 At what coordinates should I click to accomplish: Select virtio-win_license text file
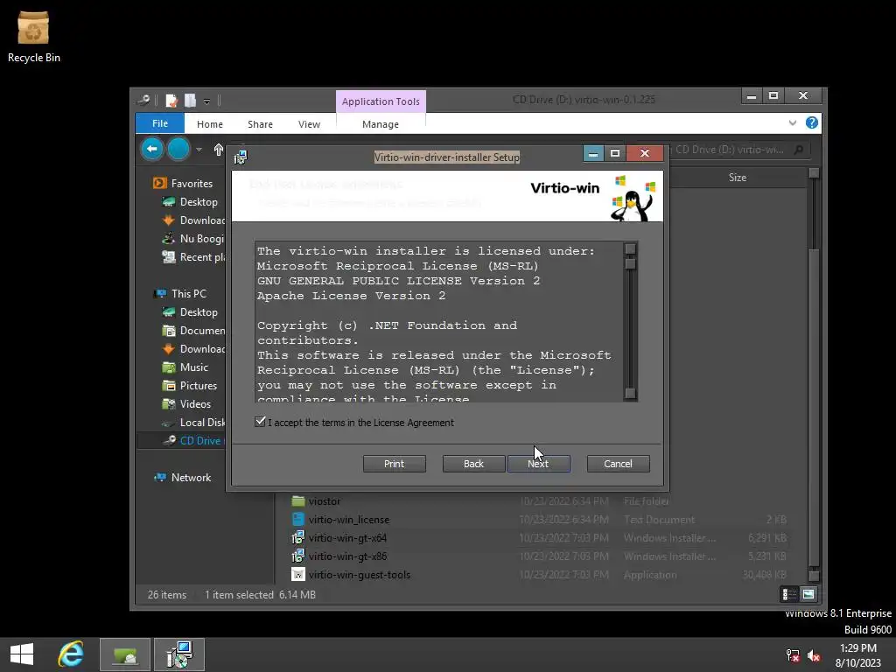coord(340,520)
